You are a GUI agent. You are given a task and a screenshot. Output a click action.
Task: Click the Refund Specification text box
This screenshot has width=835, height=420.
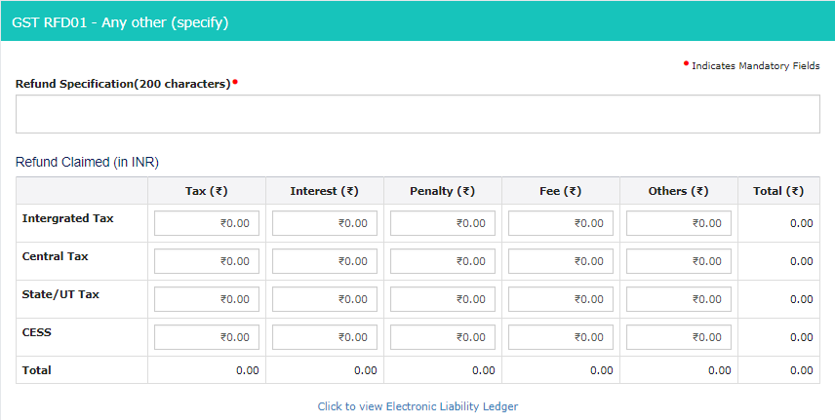pyautogui.click(x=417, y=114)
